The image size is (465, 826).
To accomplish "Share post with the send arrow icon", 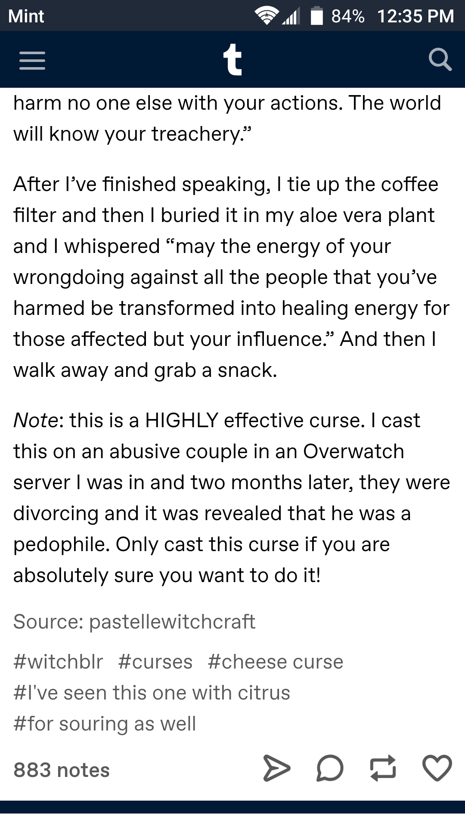I will click(276, 768).
